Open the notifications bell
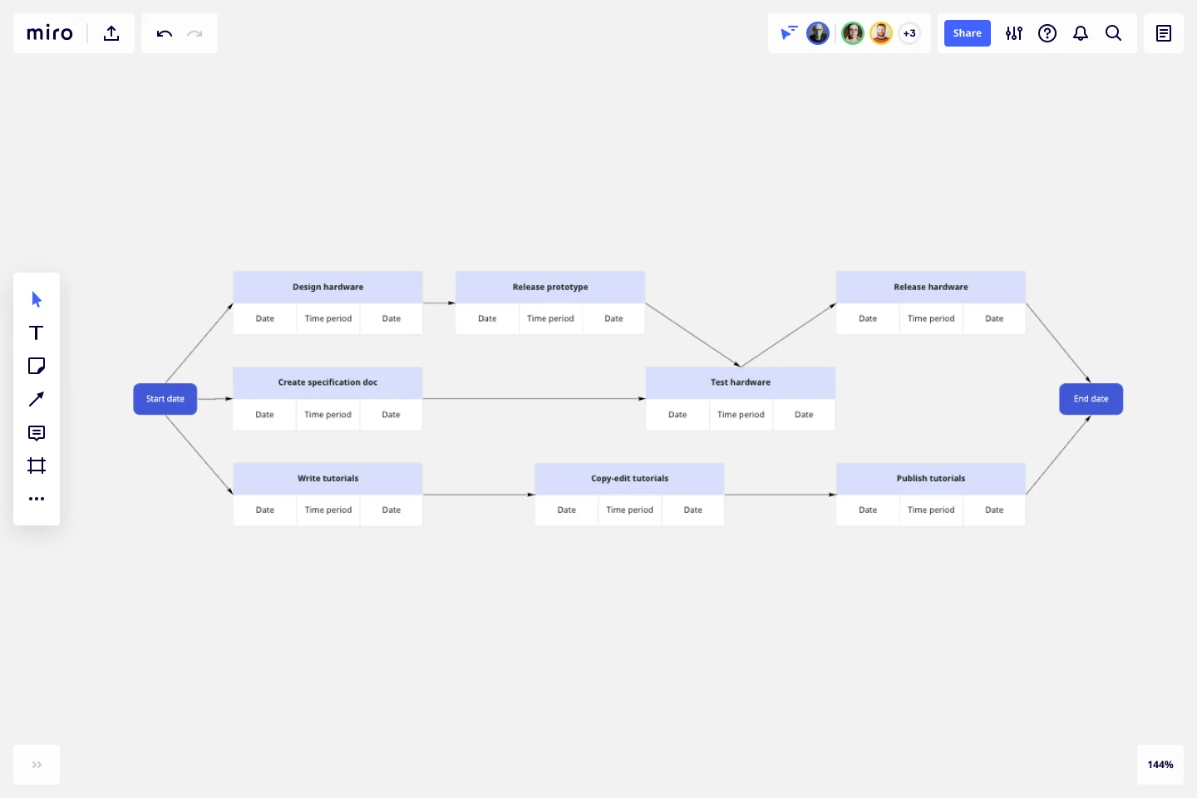 pos(1081,33)
